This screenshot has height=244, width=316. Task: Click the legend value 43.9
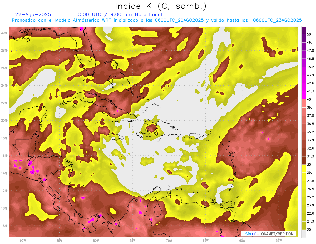(x=310, y=75)
